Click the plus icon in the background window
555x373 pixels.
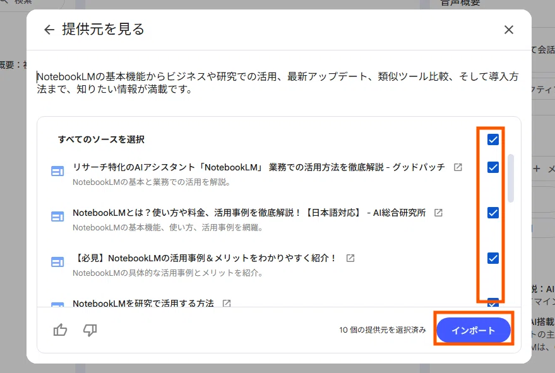[x=537, y=169]
